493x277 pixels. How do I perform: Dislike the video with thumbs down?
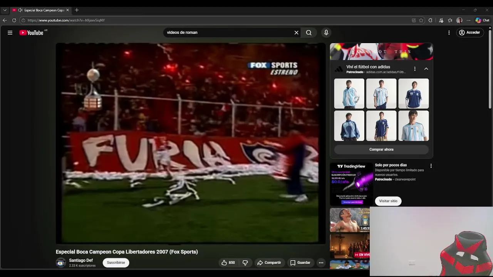245,263
